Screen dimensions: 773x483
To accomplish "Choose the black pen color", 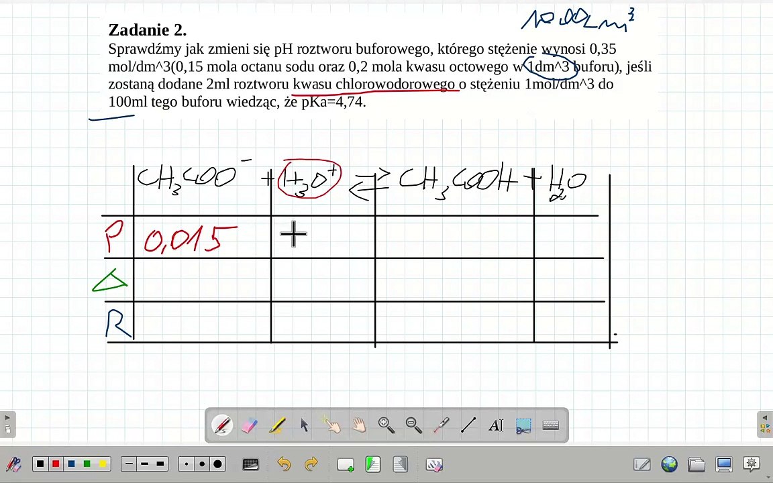I will pos(40,464).
